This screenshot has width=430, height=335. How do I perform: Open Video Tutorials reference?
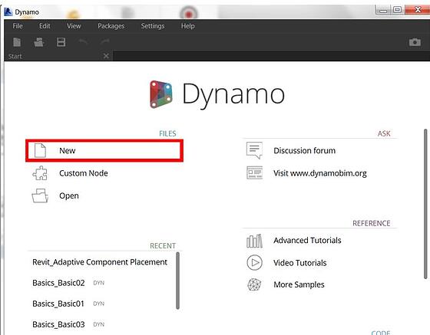pos(300,263)
